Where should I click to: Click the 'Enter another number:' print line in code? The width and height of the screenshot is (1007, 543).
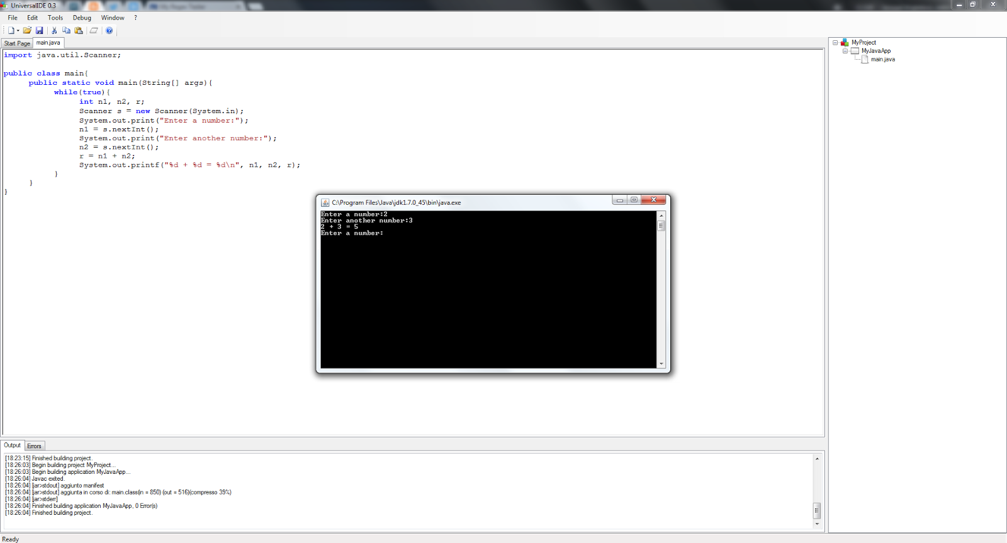[178, 138]
